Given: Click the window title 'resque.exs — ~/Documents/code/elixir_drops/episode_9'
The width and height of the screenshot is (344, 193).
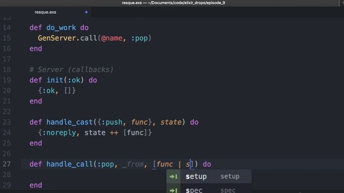Looking at the screenshot, I should pyautogui.click(x=173, y=3).
